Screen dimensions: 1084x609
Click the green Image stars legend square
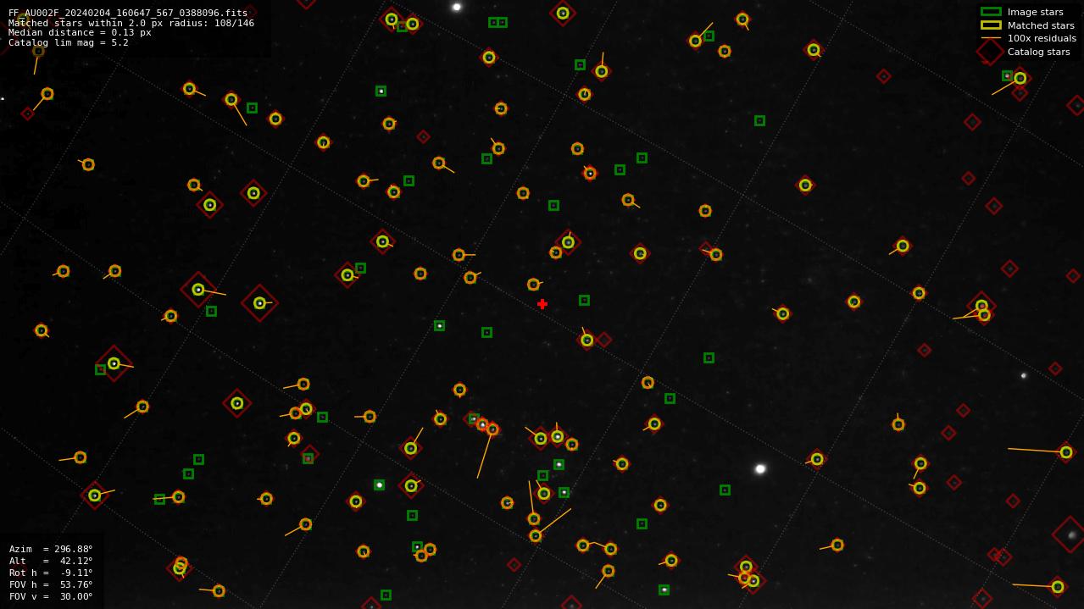(x=991, y=12)
